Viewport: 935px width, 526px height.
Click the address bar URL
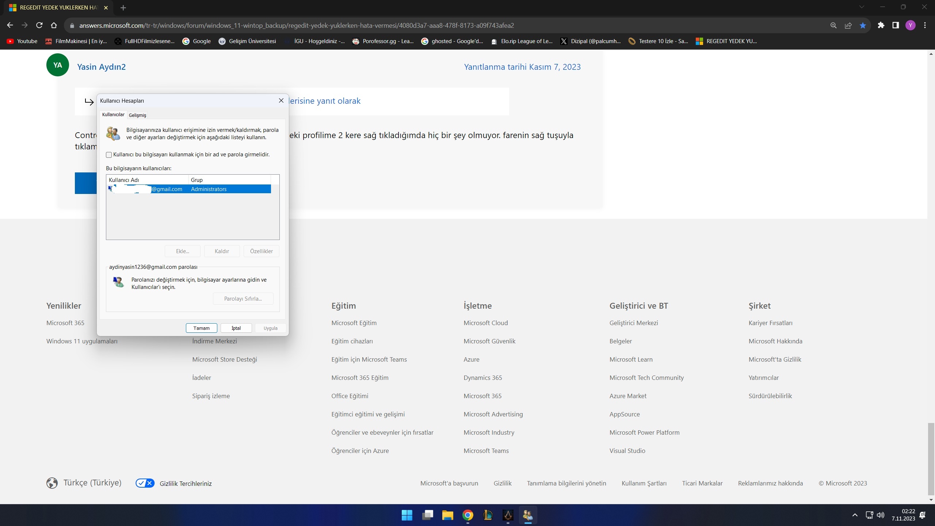pyautogui.click(x=297, y=26)
